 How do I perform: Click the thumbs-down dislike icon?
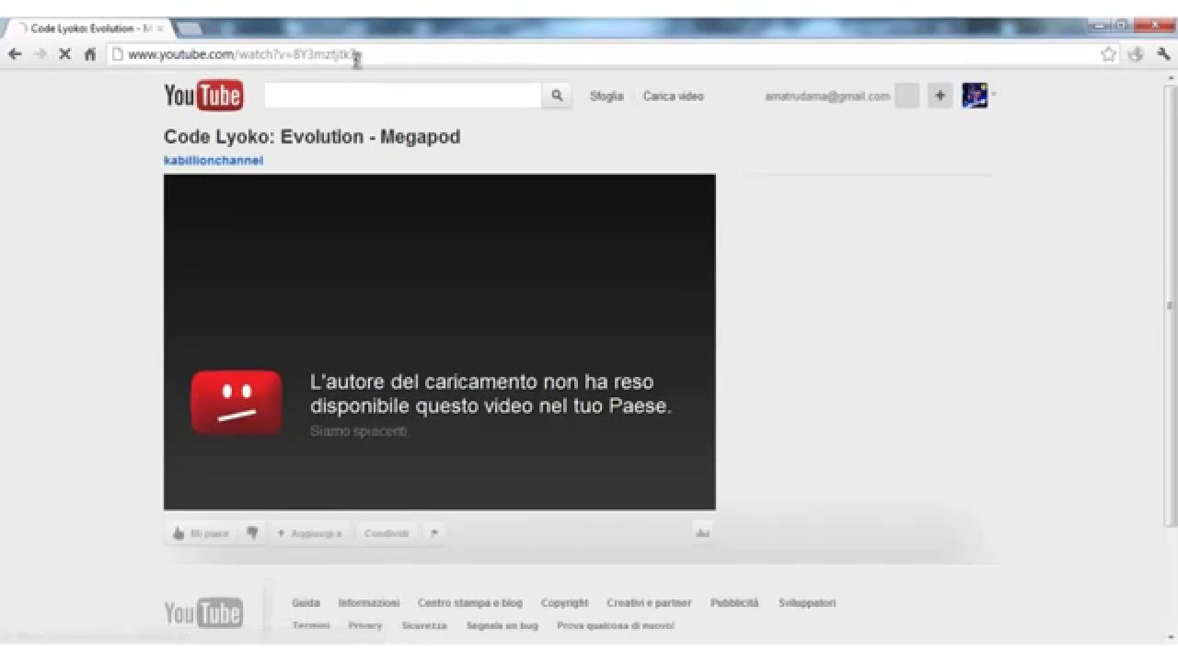point(252,533)
